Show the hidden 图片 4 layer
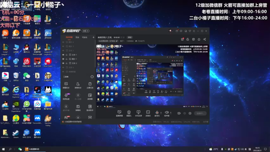This screenshot has height=152, width=270. (63, 42)
